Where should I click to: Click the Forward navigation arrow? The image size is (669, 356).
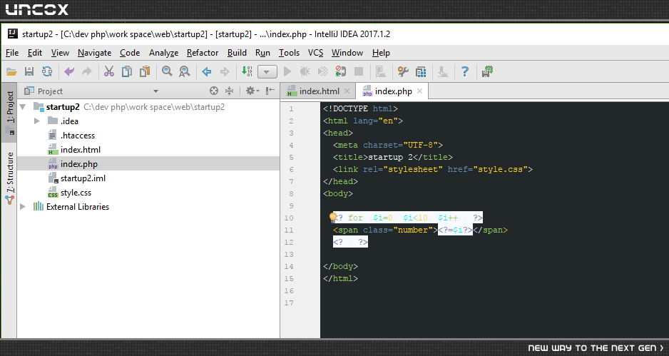[225, 72]
